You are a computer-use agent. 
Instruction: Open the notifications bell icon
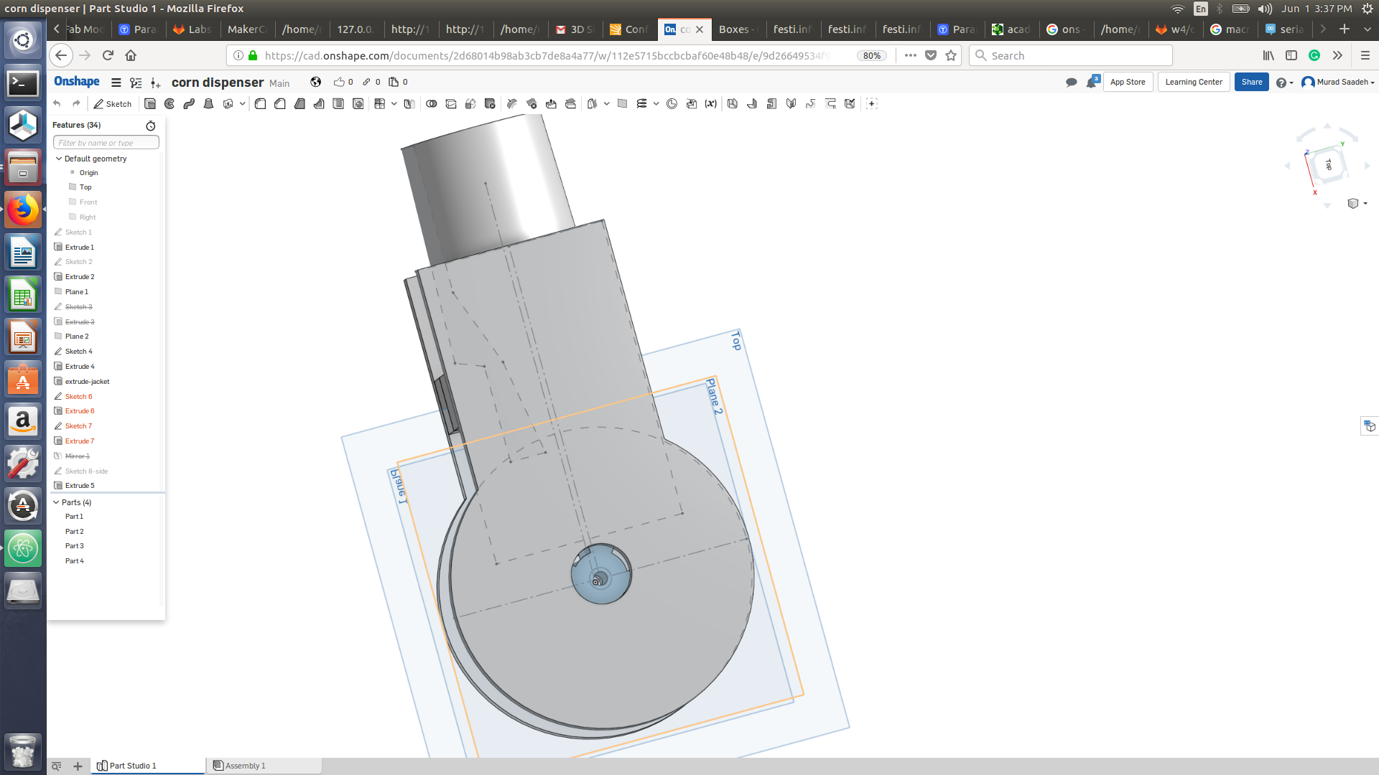(x=1092, y=83)
